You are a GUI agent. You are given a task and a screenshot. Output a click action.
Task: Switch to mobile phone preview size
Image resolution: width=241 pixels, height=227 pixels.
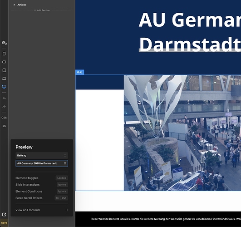click(x=4, y=54)
